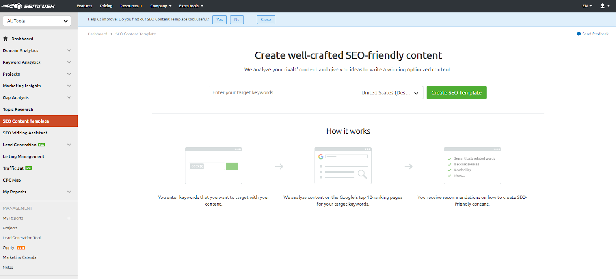Expand Lead Generation section
The width and height of the screenshot is (616, 279).
[69, 145]
